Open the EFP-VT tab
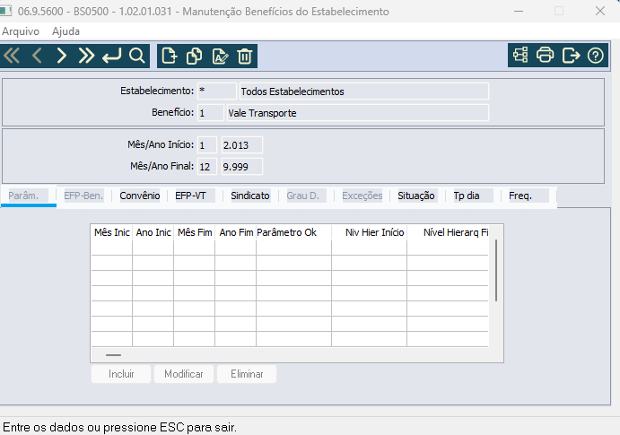The width and height of the screenshot is (620, 435). (195, 196)
